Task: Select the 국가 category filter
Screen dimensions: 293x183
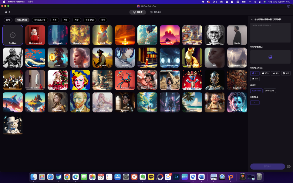Action: click(x=103, y=20)
